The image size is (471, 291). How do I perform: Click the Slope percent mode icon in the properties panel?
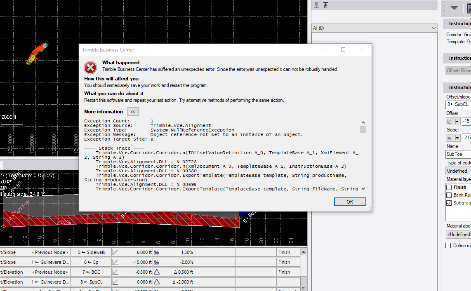(x=450, y=138)
